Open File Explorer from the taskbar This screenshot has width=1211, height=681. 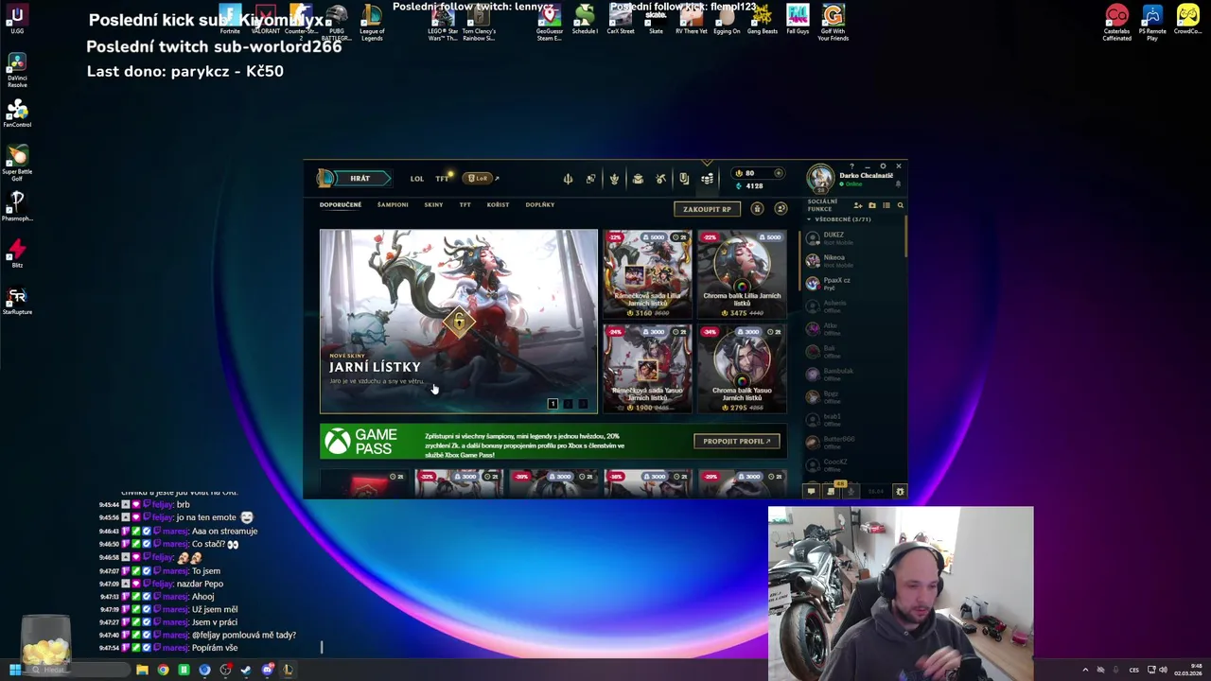(x=142, y=670)
